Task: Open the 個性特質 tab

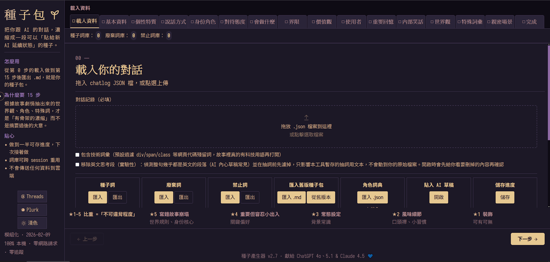Action: tap(144, 22)
